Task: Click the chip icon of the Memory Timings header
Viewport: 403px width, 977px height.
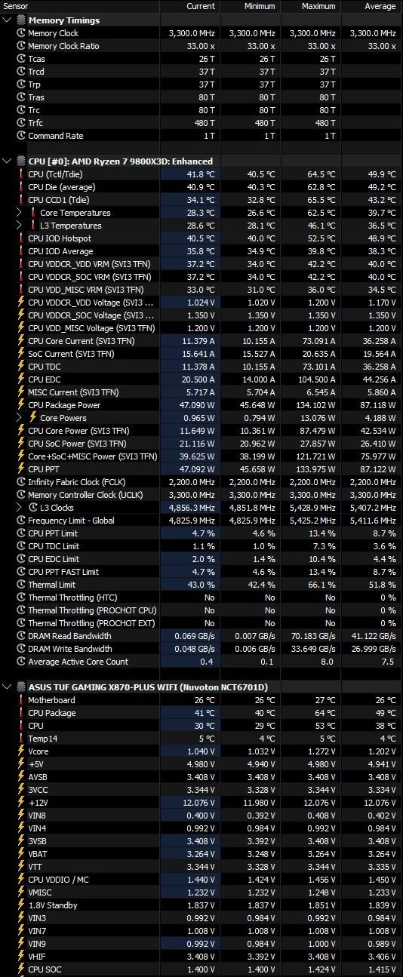Action: tap(20, 20)
